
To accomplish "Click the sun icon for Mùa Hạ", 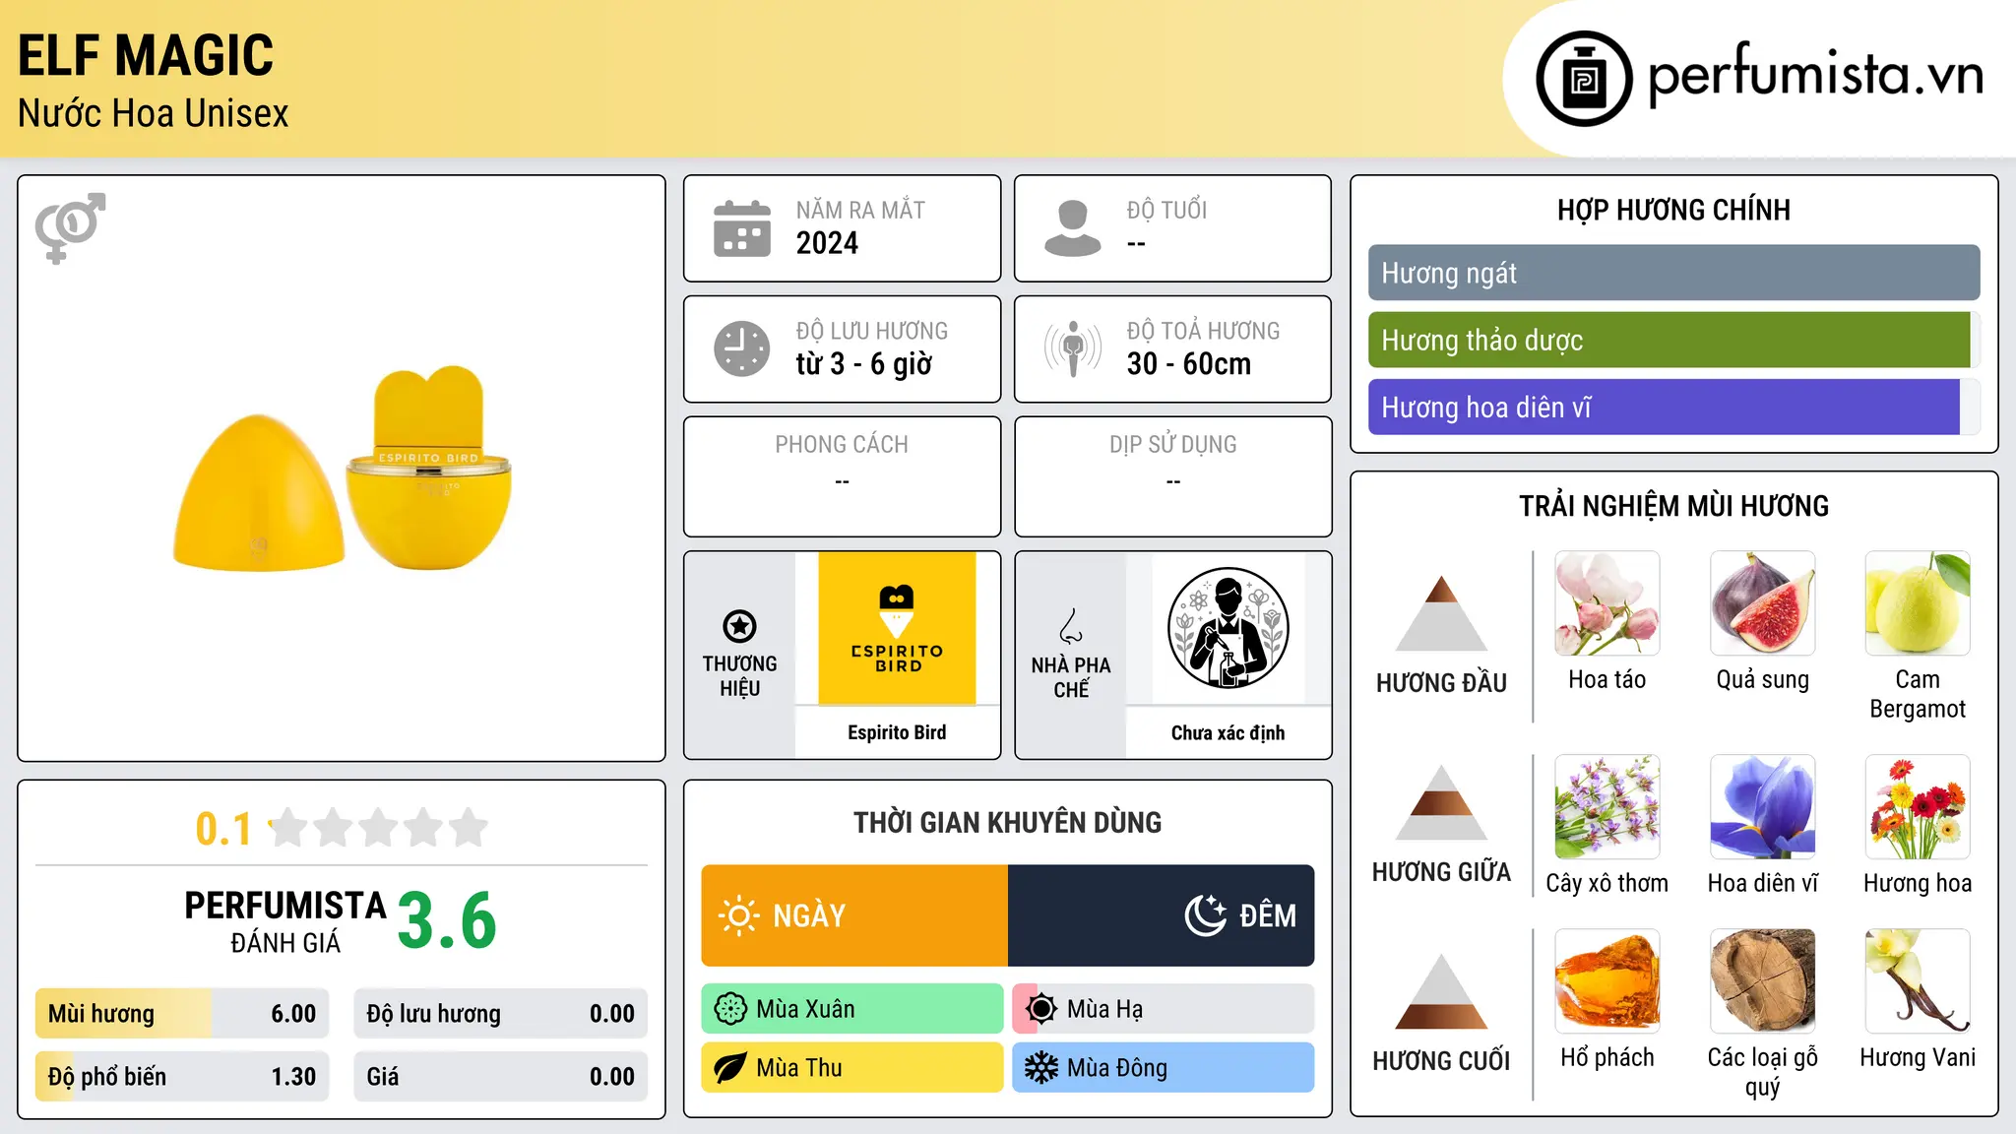I will coord(1040,1009).
